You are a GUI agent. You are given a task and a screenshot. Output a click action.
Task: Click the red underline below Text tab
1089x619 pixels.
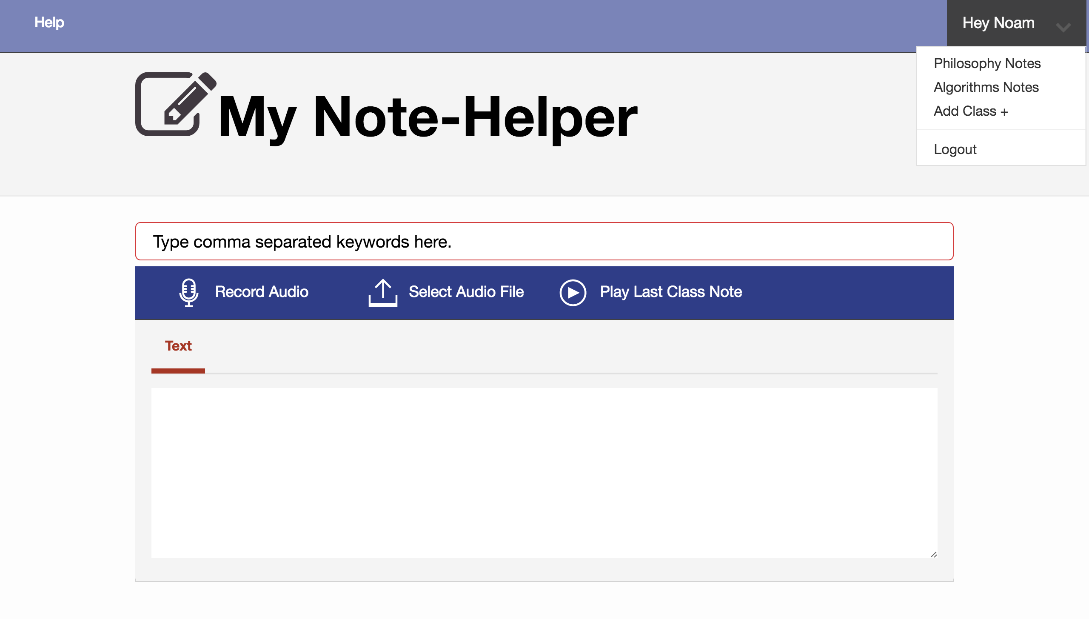pyautogui.click(x=178, y=371)
